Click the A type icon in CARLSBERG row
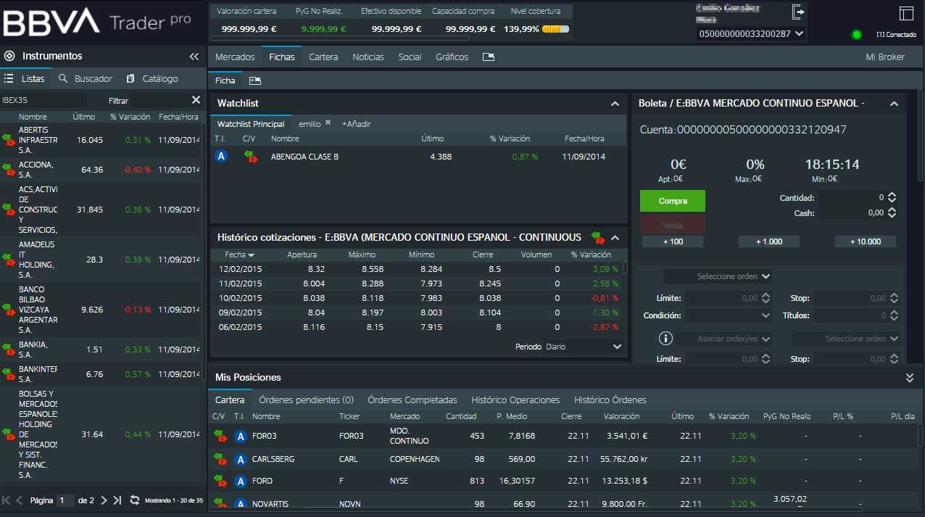The image size is (925, 517). (241, 459)
